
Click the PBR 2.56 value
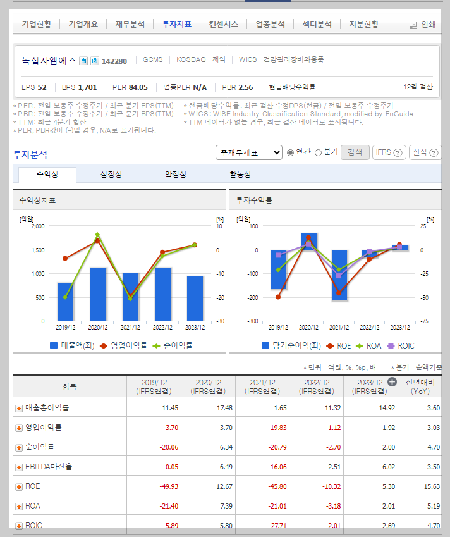click(x=245, y=87)
